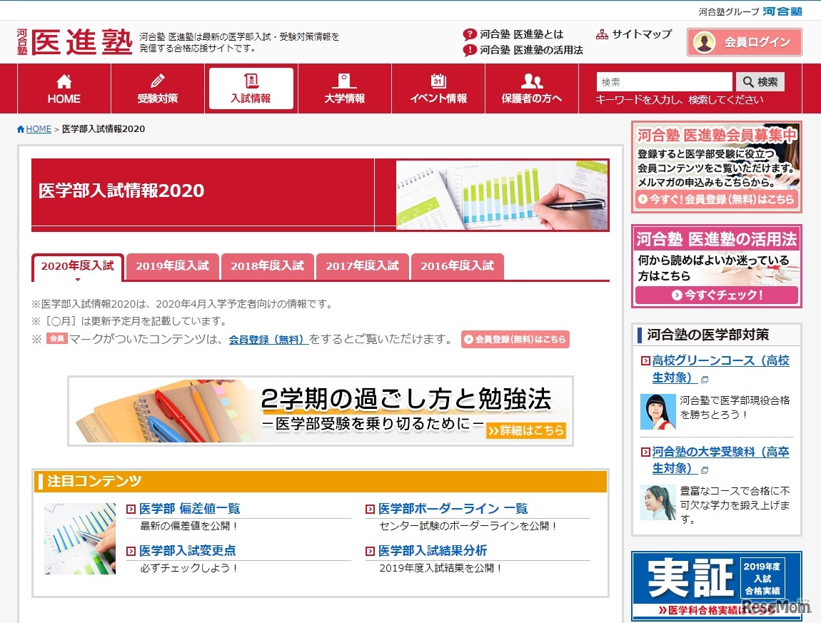Click the pencil icon on 受験対策 menu

pos(157,78)
